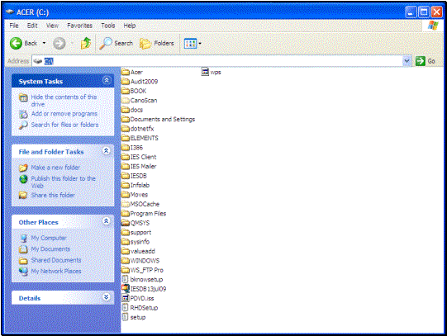Select the Audit2009 folder icon
Screen dimensions: 447x336
coord(126,81)
